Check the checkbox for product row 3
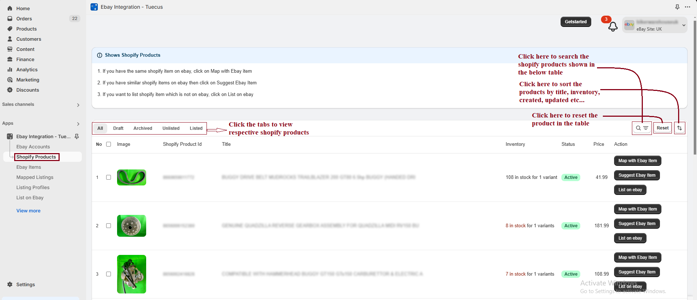 108,274
